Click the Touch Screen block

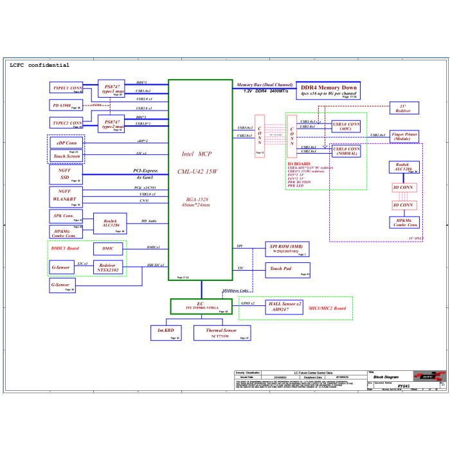click(x=66, y=156)
